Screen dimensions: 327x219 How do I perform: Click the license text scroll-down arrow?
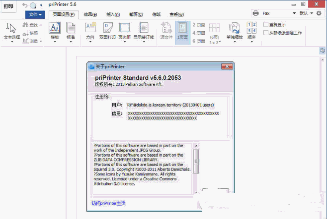(x=196, y=192)
